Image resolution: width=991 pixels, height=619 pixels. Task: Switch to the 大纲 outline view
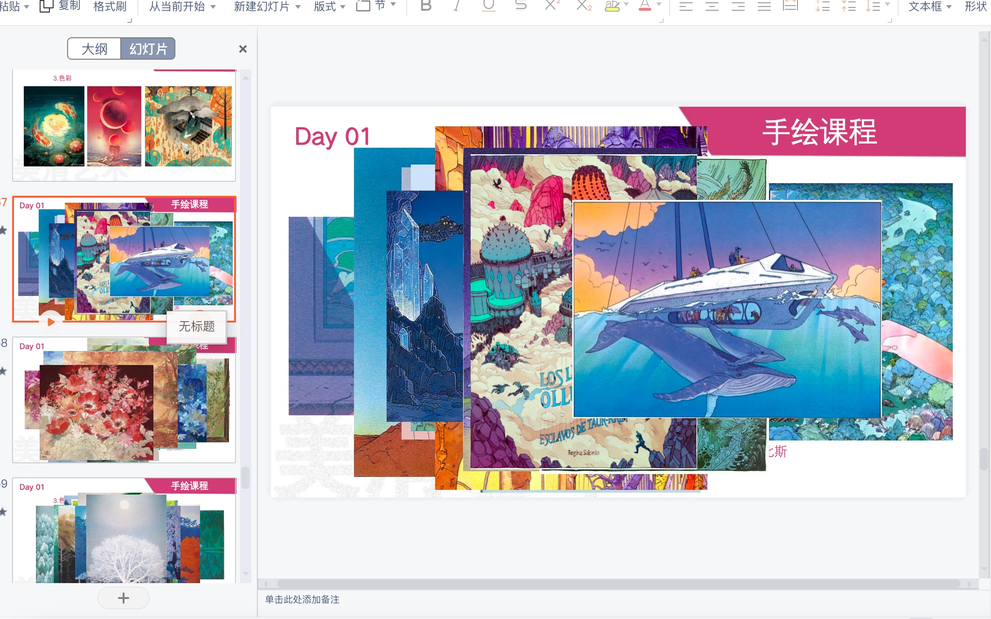click(x=95, y=49)
